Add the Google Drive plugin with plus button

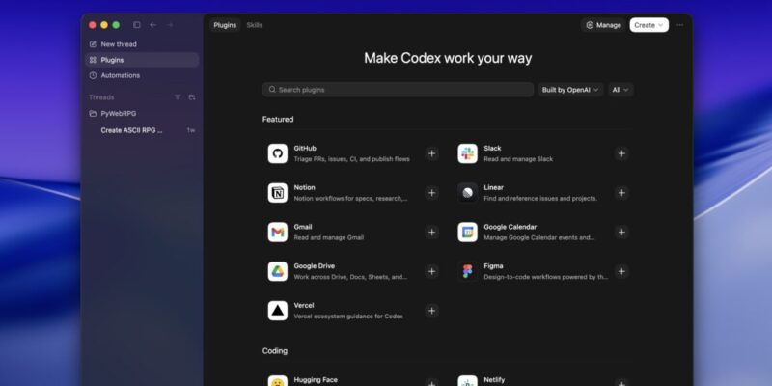[431, 272]
